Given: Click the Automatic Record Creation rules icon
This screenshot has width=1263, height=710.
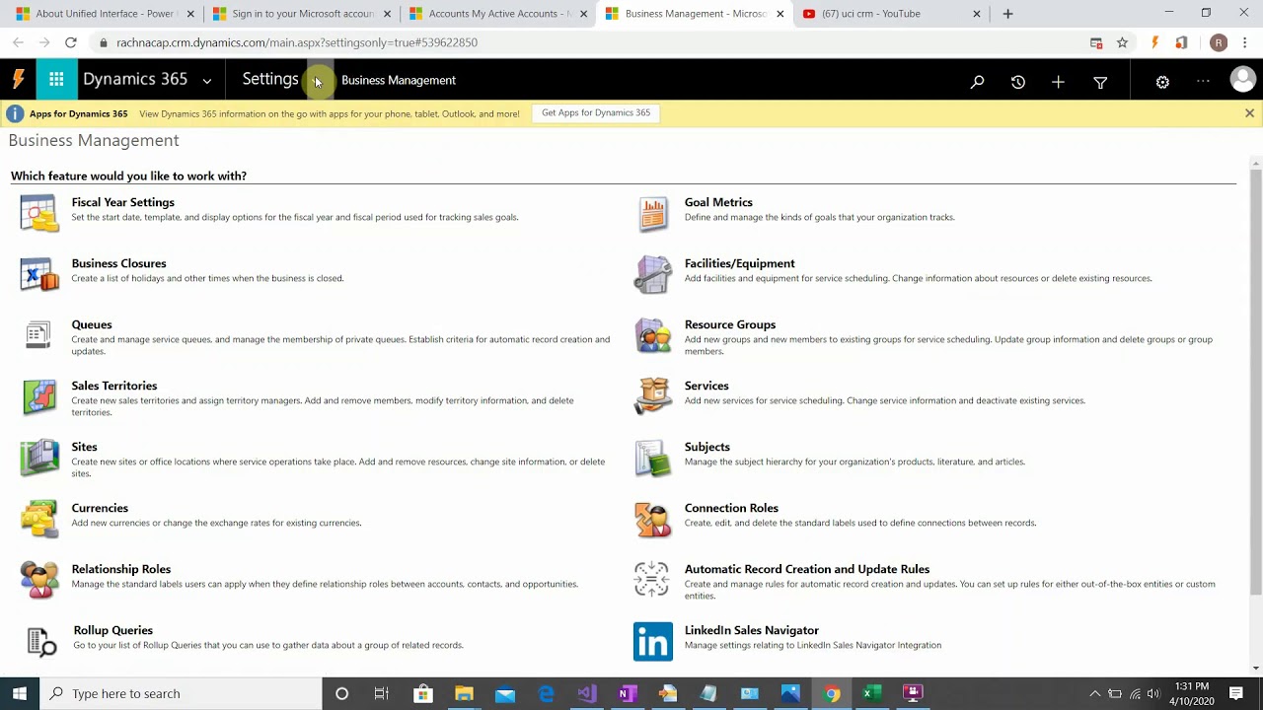Looking at the screenshot, I should click(651, 580).
